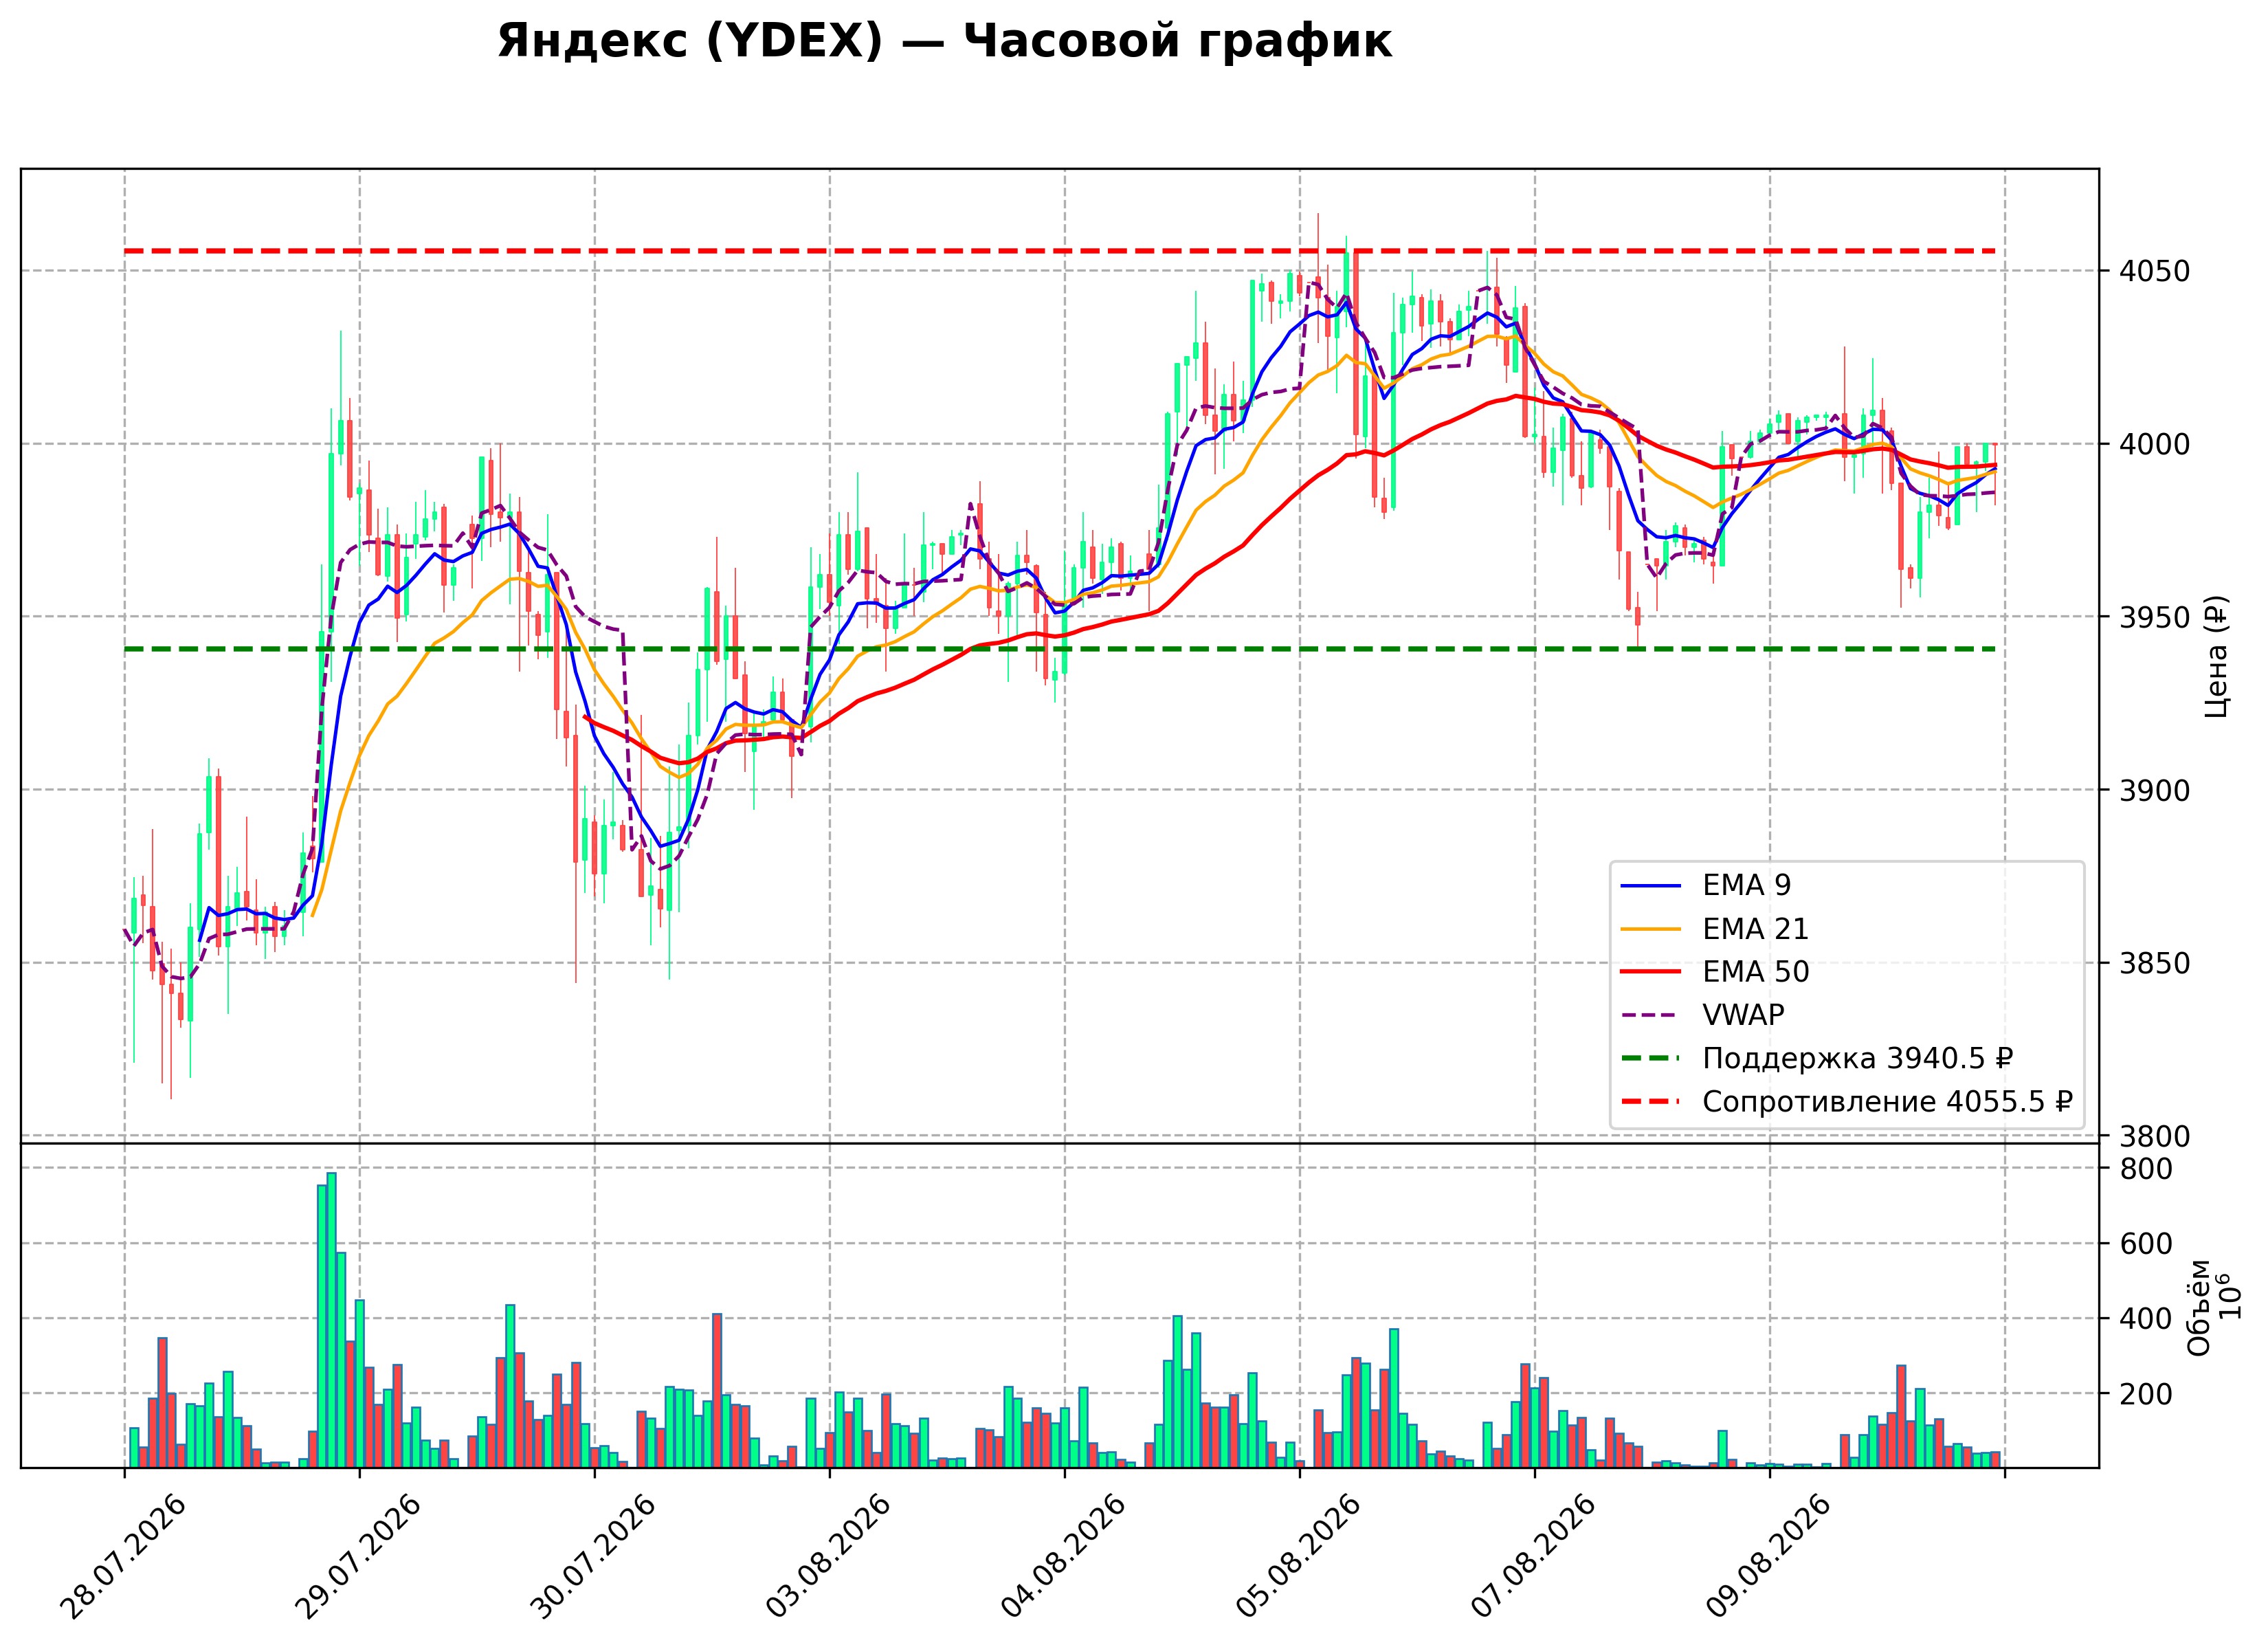Click the 28.07.2026 date label
The width and height of the screenshot is (2268, 1645).
123,1557
